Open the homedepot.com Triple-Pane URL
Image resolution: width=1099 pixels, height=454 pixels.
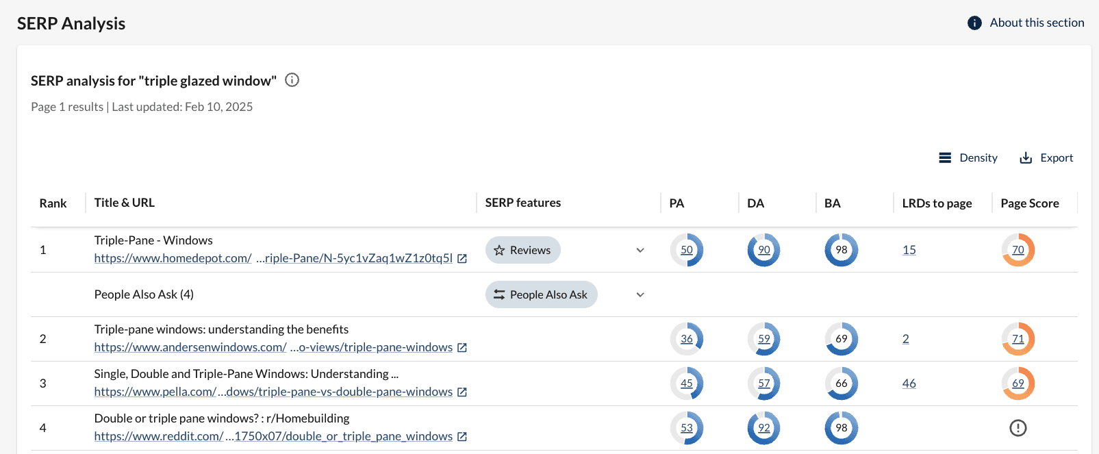(273, 259)
